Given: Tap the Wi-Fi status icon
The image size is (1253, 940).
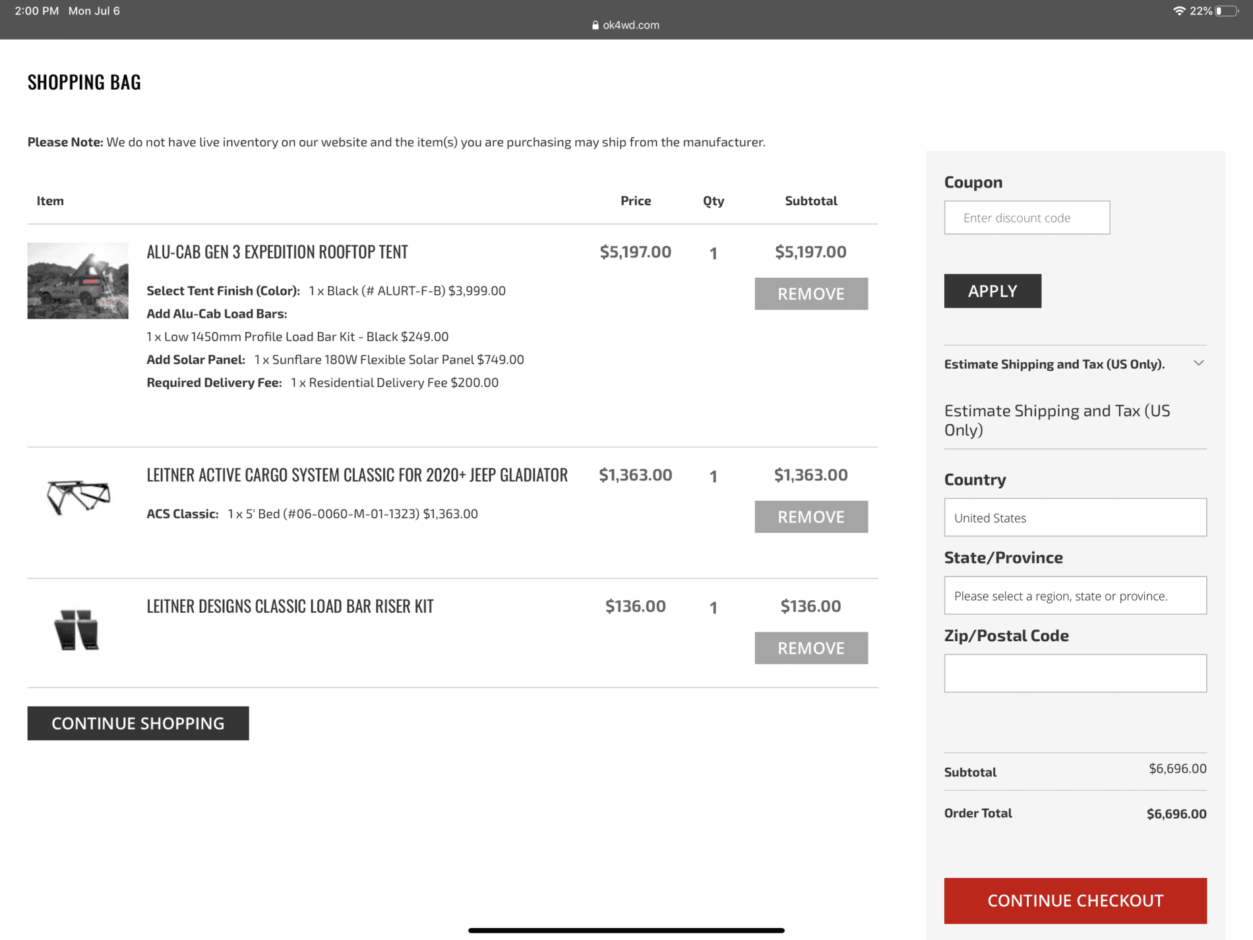Looking at the screenshot, I should [1179, 11].
